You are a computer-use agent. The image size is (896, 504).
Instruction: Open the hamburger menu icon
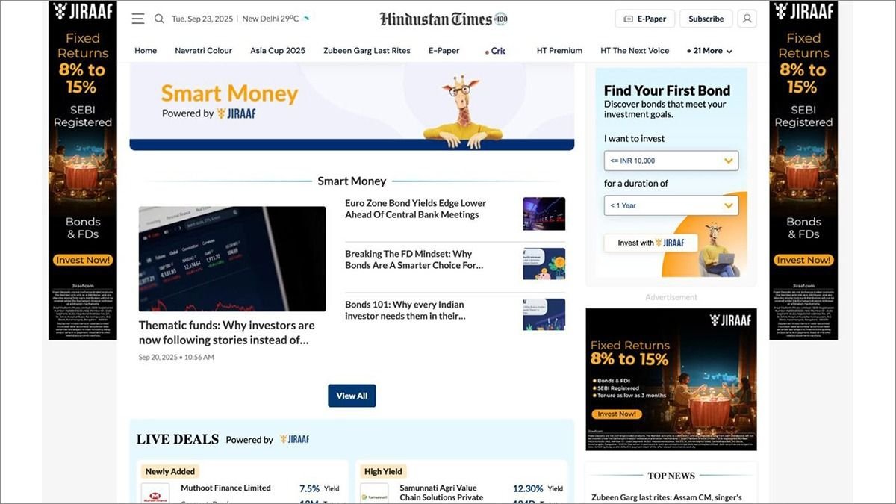(138, 19)
